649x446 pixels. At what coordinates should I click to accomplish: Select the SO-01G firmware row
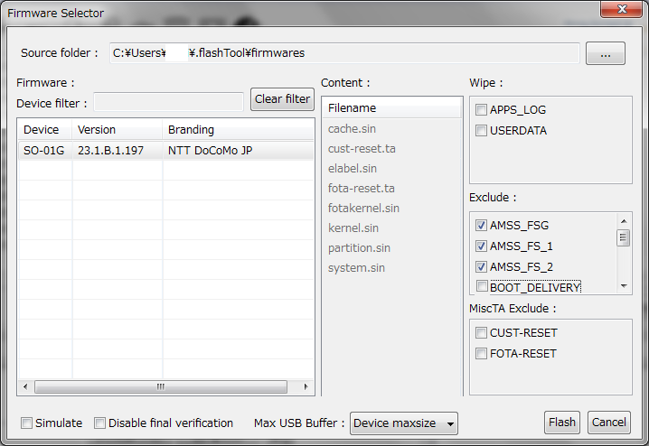click(166, 151)
